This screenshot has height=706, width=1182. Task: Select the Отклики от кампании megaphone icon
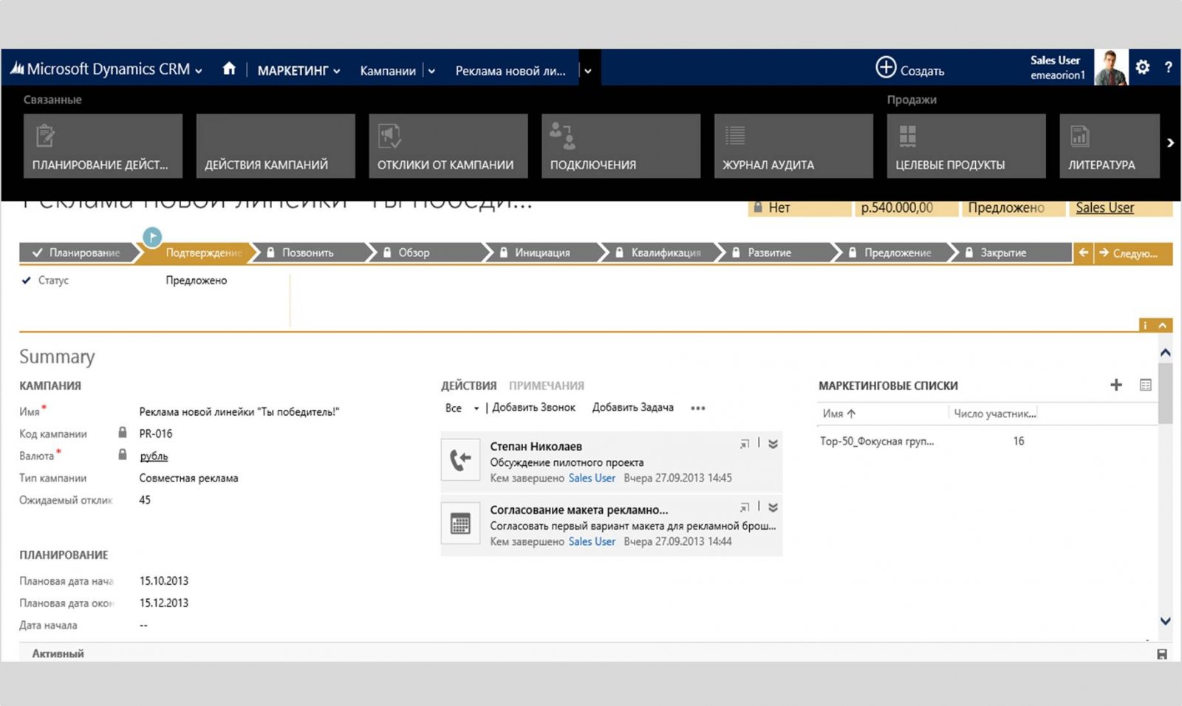tap(389, 135)
